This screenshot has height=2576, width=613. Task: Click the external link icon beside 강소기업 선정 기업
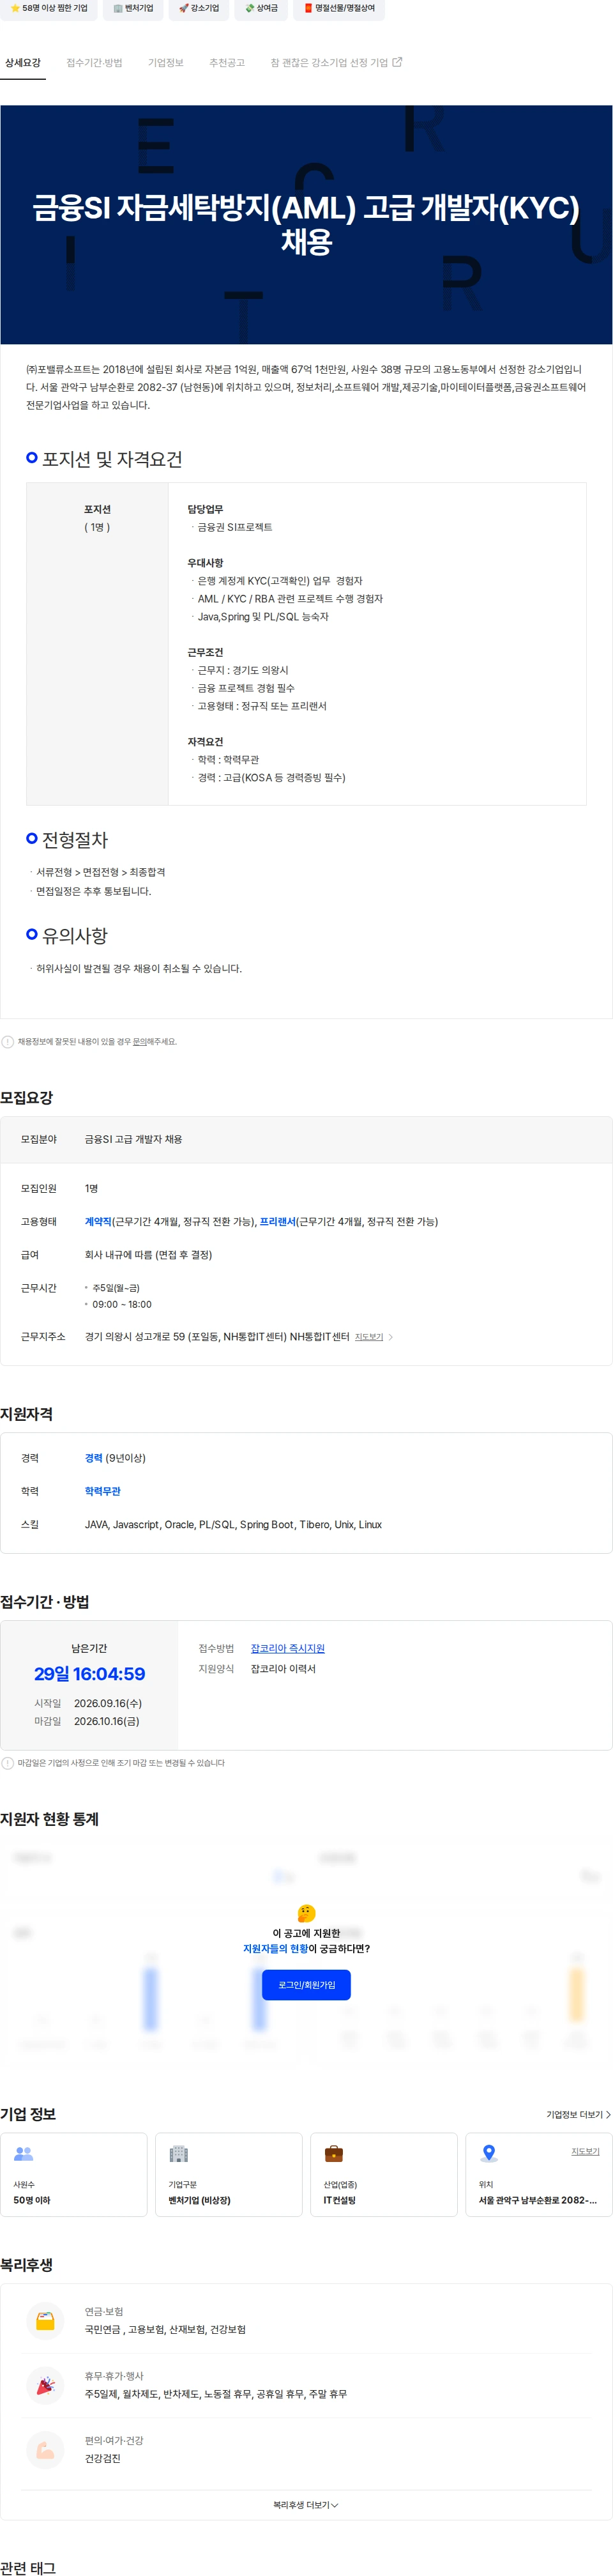point(397,62)
